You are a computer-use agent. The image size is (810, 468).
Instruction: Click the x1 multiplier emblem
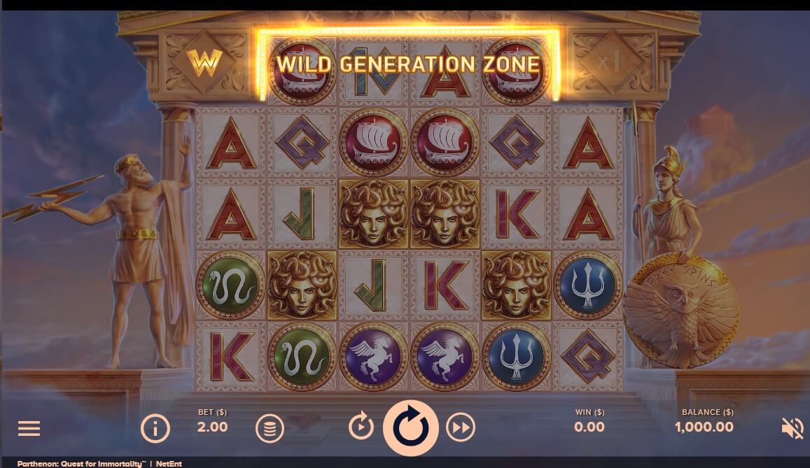[610, 62]
